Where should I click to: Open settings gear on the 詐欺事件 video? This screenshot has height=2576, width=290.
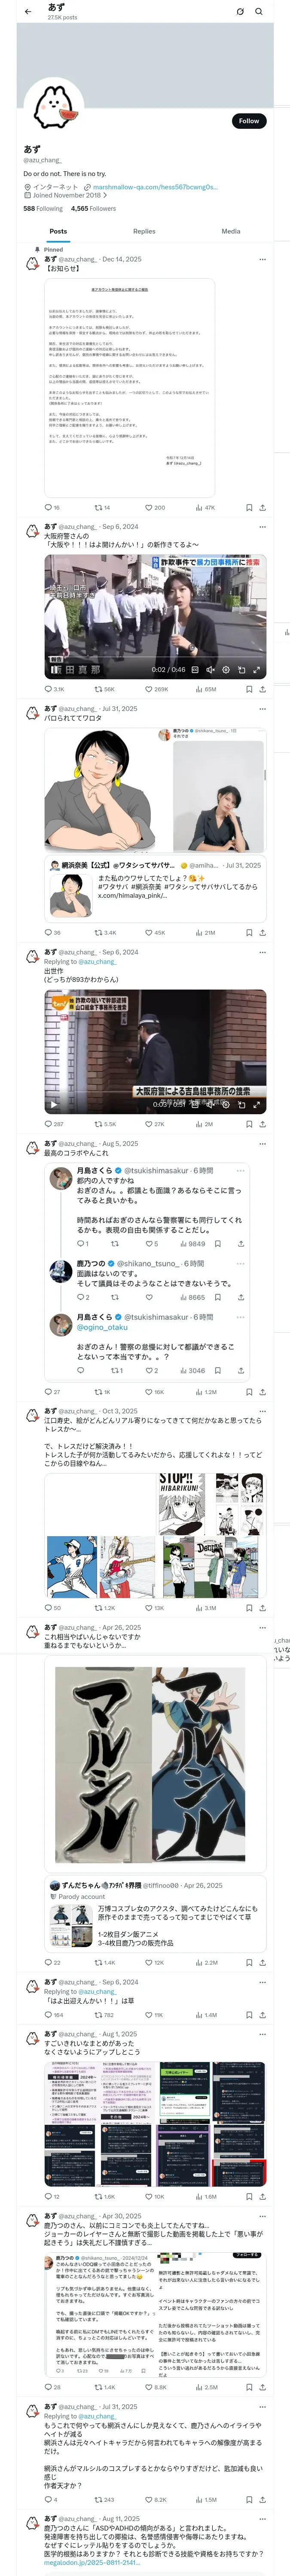pos(226,670)
